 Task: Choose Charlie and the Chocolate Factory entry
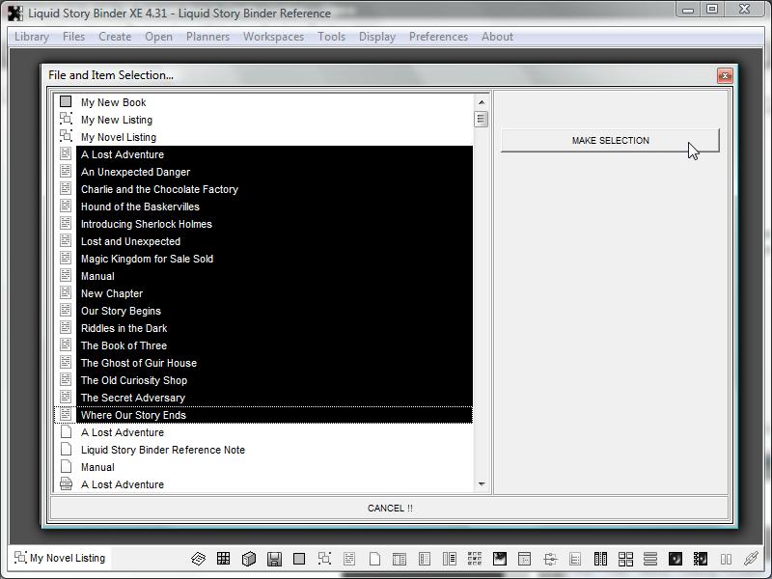click(159, 189)
